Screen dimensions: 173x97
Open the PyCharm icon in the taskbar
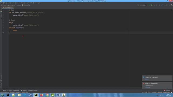[x=36, y=95]
